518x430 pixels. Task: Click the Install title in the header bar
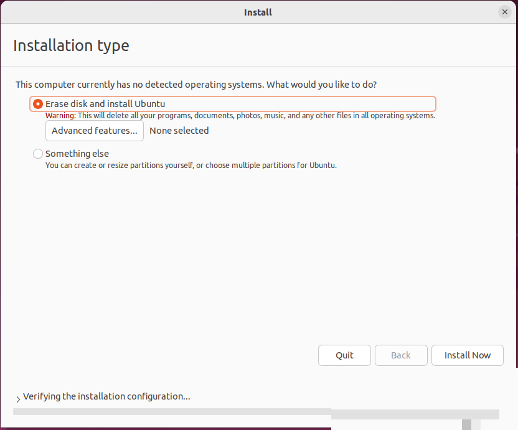point(258,12)
